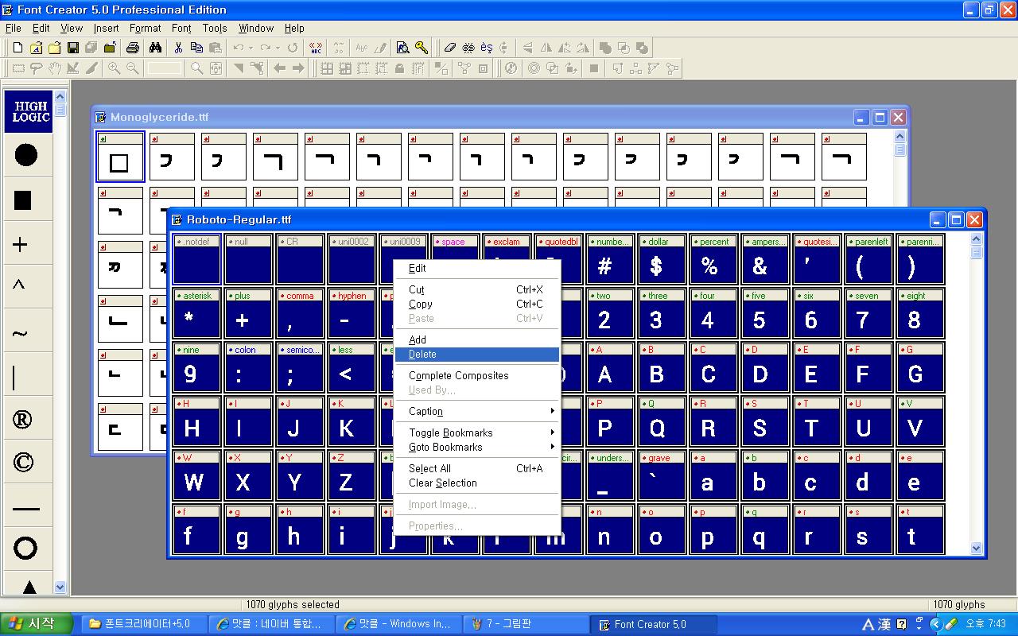This screenshot has height=636, width=1018.
Task: Click the Save floppy disk toolbar icon
Action: click(x=73, y=48)
